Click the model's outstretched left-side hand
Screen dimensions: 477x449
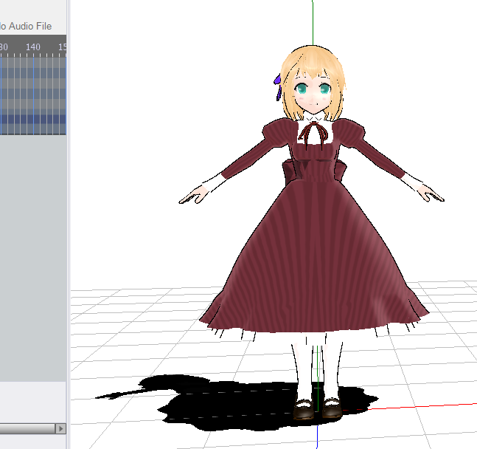pyautogui.click(x=194, y=195)
